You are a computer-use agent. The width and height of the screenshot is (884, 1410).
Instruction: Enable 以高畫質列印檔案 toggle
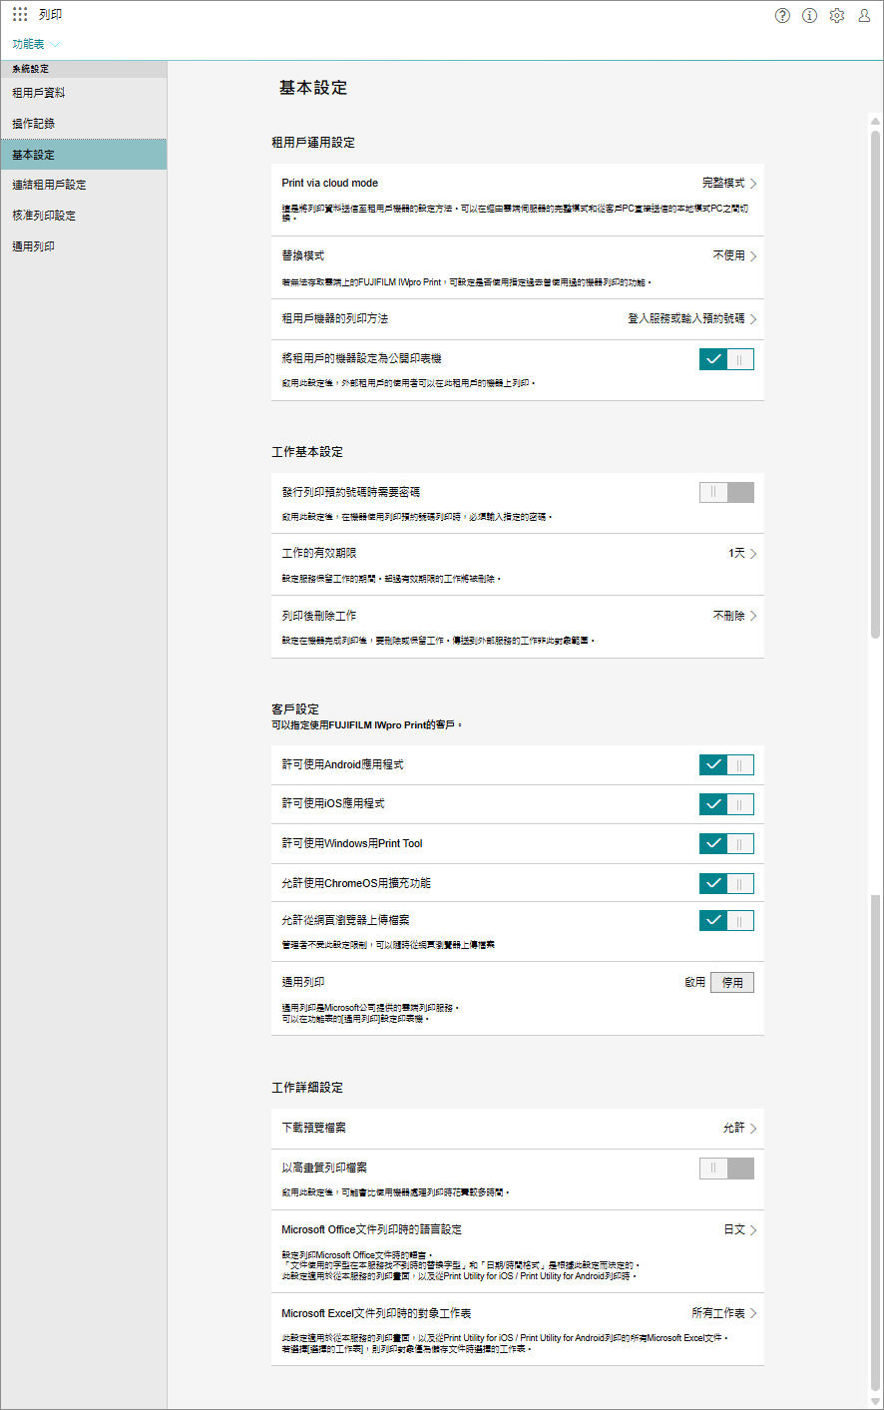click(726, 1169)
